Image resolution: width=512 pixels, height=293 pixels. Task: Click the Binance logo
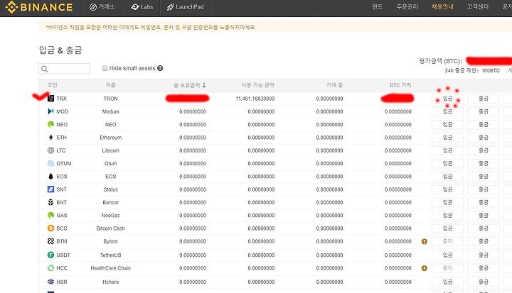39,7
